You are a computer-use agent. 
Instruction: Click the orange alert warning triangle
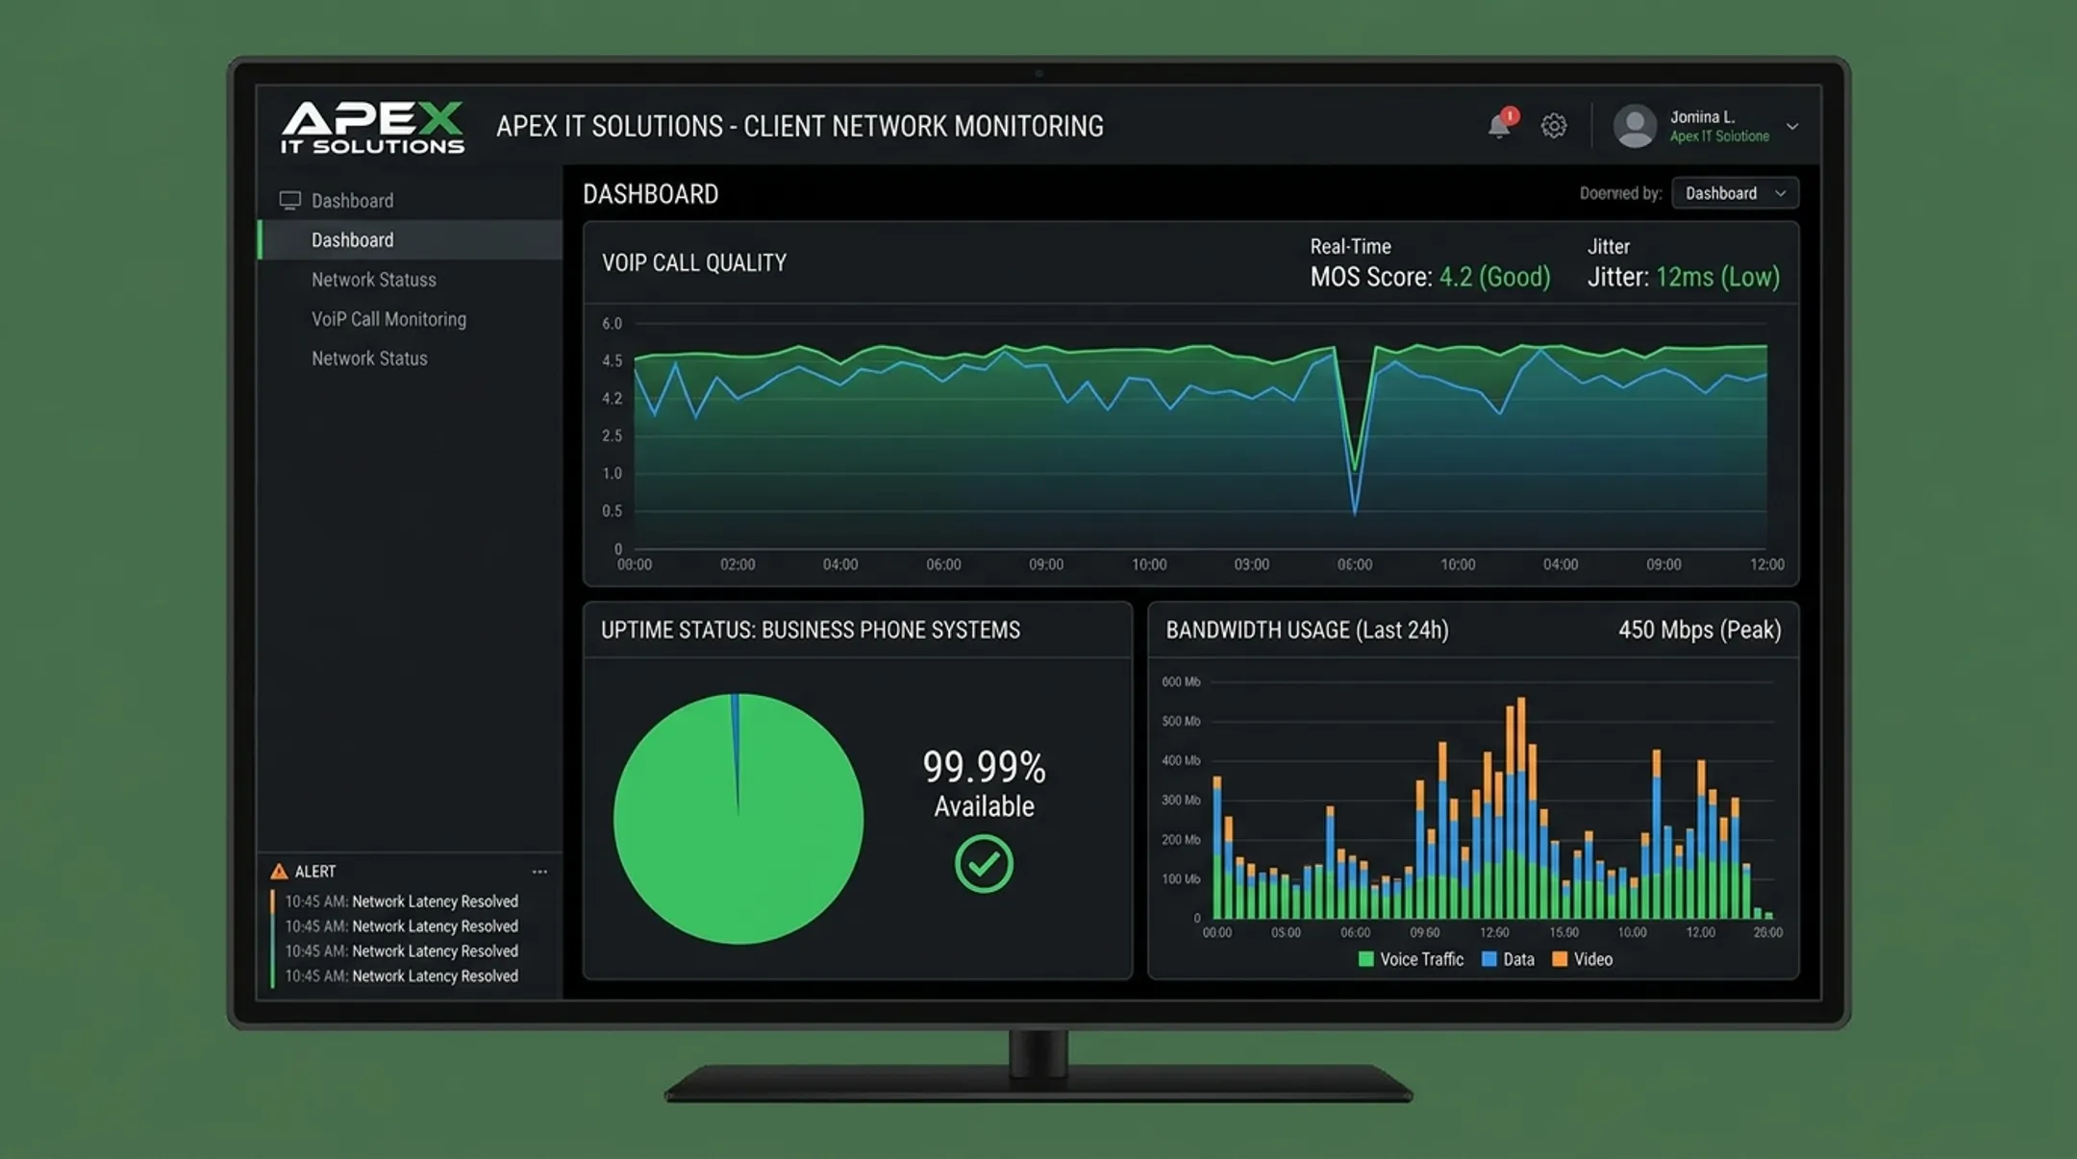tap(279, 872)
